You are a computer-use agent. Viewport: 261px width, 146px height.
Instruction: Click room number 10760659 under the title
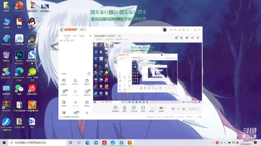(119, 39)
